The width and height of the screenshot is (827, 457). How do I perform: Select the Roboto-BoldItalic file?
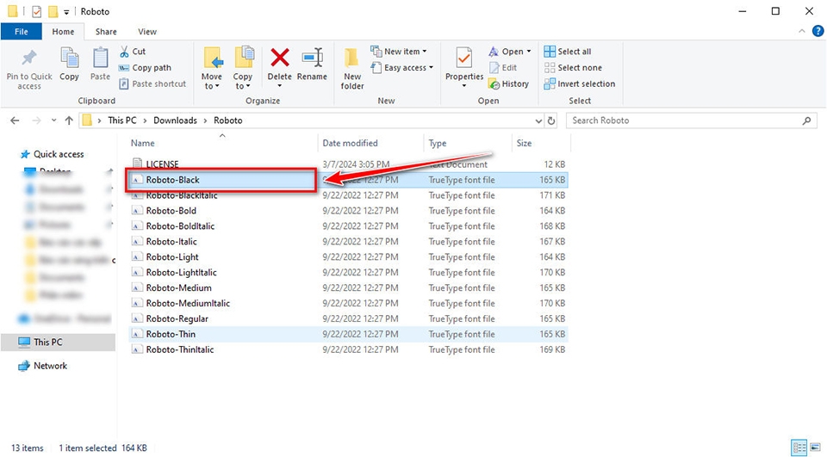coord(348,225)
